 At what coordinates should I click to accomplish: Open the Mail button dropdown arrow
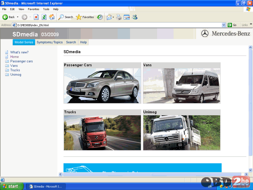point(113,17)
